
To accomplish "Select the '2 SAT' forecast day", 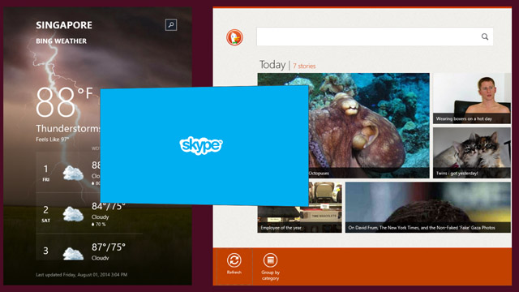I will click(45, 214).
